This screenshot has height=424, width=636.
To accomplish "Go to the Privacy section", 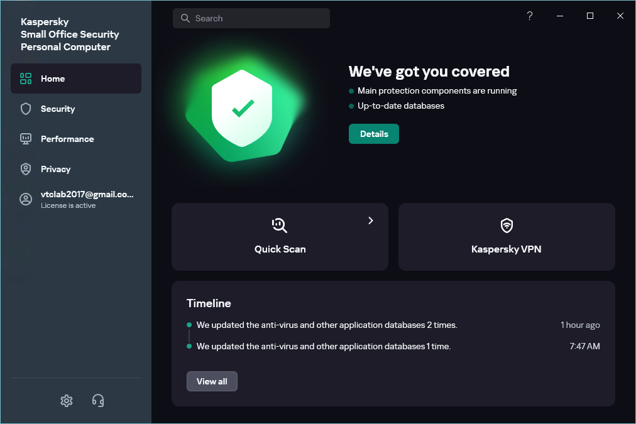I will [56, 169].
